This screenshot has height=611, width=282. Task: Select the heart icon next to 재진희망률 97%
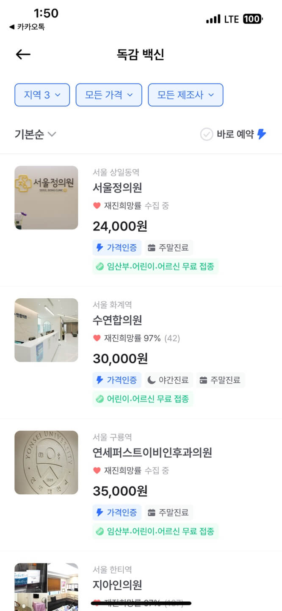click(96, 338)
